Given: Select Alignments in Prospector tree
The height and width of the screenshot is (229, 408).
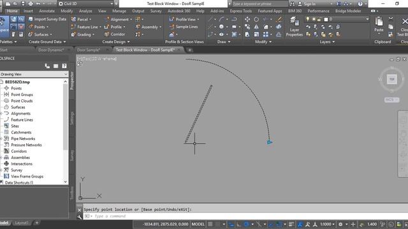Looking at the screenshot, I should (x=20, y=113).
